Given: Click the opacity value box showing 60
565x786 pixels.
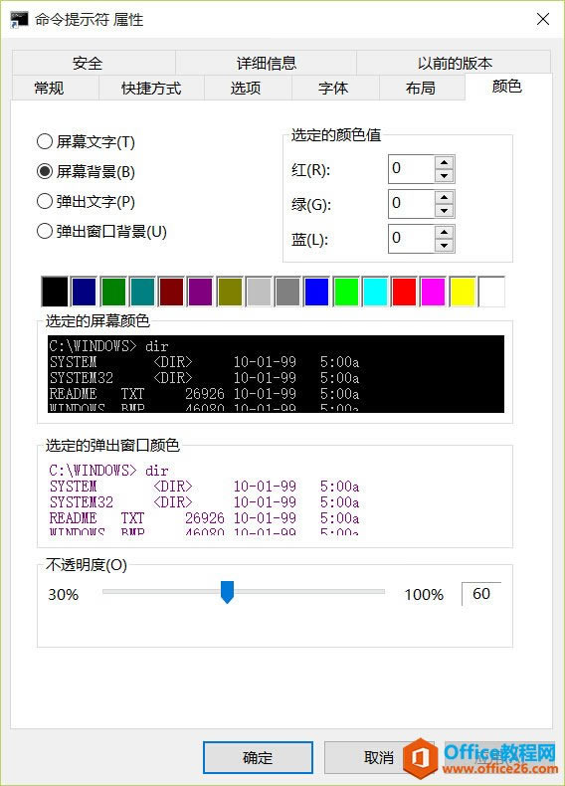Looking at the screenshot, I should [481, 594].
